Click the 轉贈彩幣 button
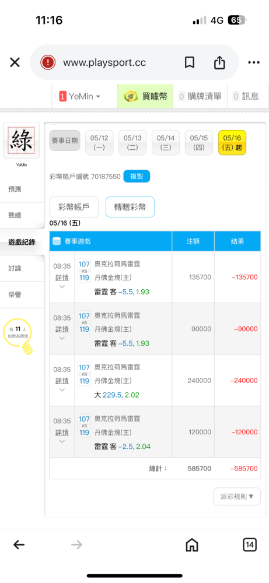The width and height of the screenshot is (269, 583). coord(130,207)
